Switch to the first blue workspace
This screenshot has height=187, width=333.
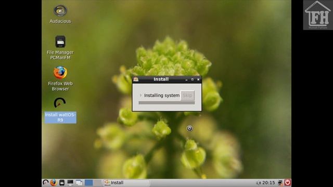click(x=89, y=182)
